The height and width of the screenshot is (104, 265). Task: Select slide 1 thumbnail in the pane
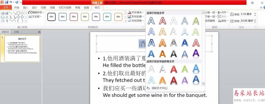(22, 48)
